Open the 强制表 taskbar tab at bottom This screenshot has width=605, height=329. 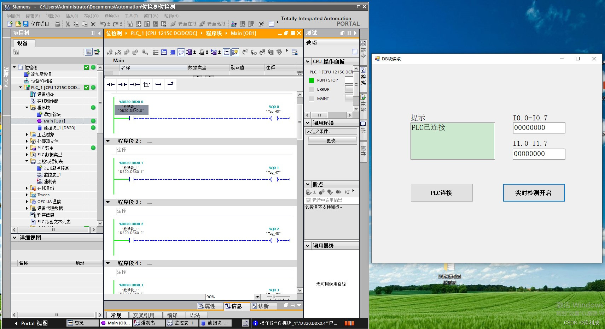(x=149, y=323)
